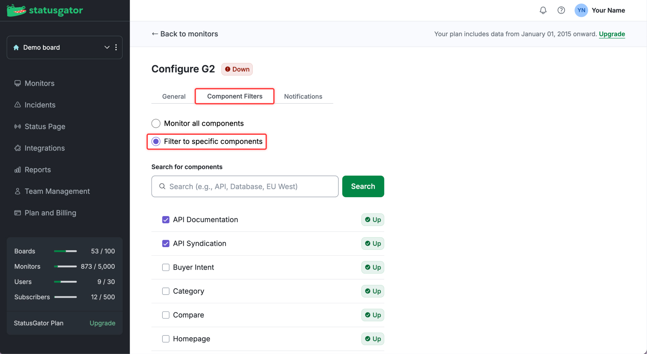The width and height of the screenshot is (647, 354).
Task: Click the Up badge for Buyer Intent
Action: [x=373, y=267]
